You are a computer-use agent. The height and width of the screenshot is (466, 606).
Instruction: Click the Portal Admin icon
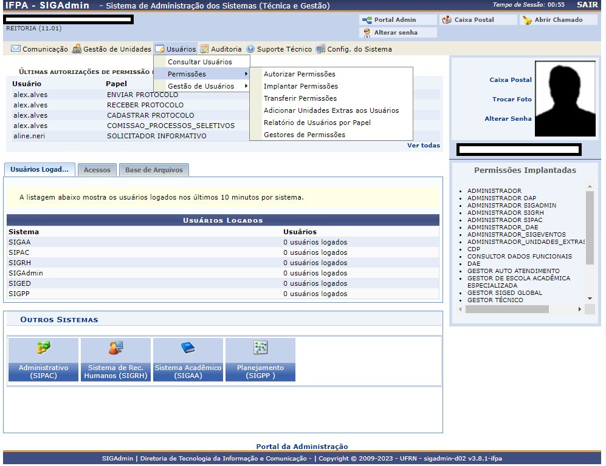tap(367, 19)
